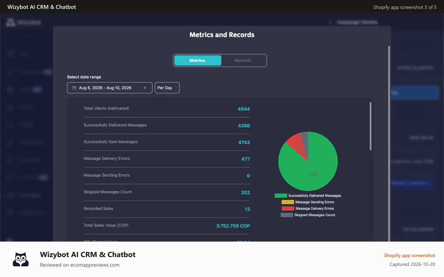Toggle Message Sending Errors legend entry

tap(308, 202)
